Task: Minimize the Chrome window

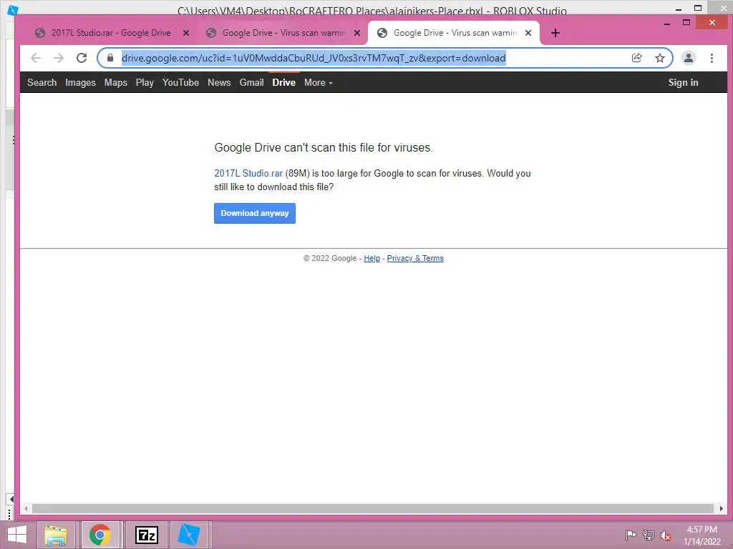Action: (x=667, y=22)
